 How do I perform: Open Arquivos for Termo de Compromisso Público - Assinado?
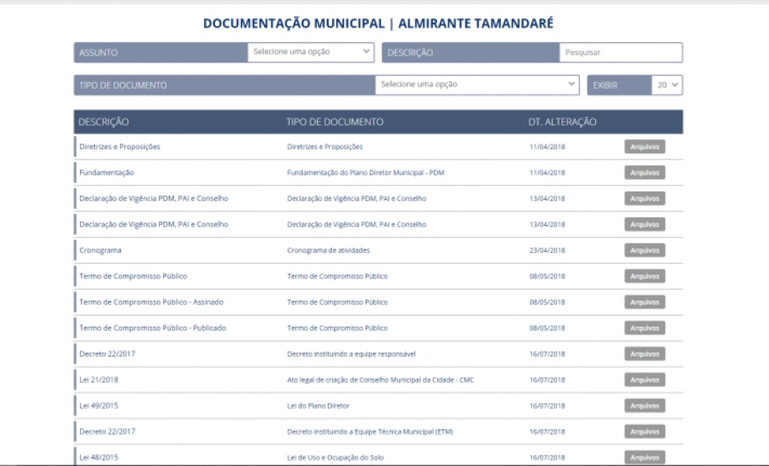645,302
